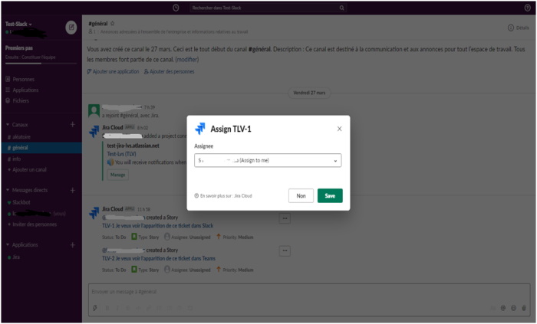Click the Non button to cancel

click(301, 195)
